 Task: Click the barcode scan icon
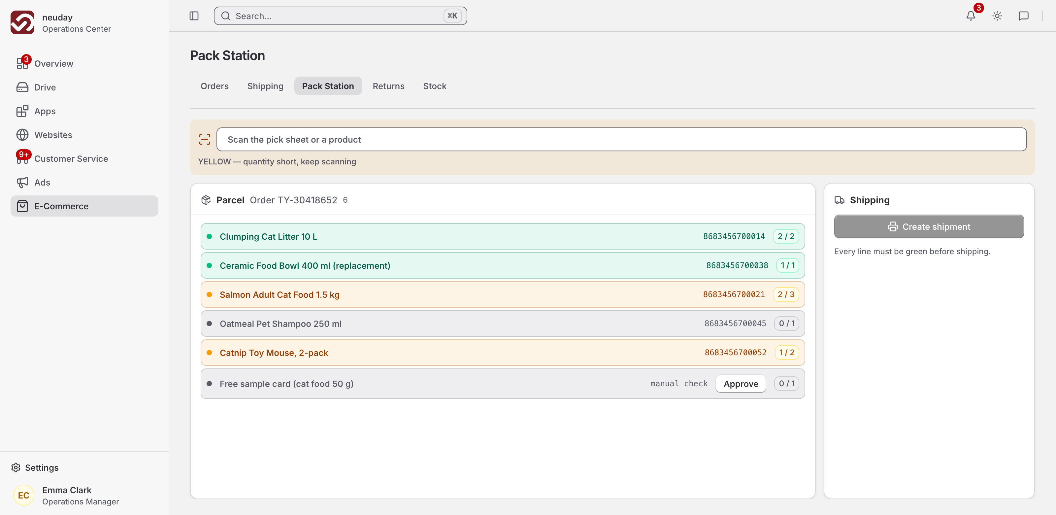click(205, 139)
